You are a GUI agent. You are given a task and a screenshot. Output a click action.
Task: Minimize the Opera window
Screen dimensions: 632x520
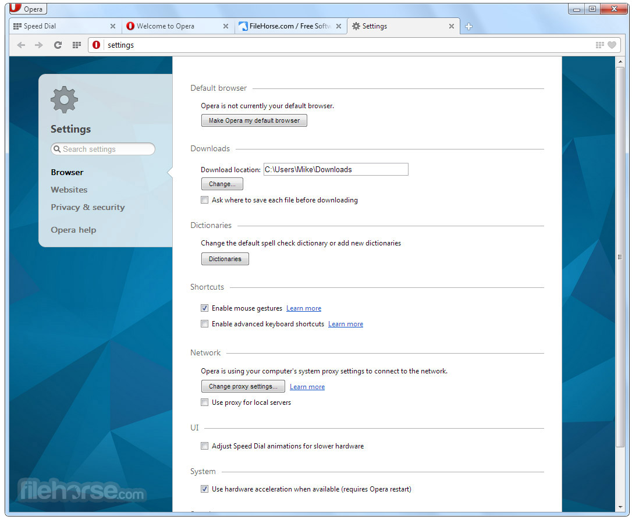coord(577,9)
